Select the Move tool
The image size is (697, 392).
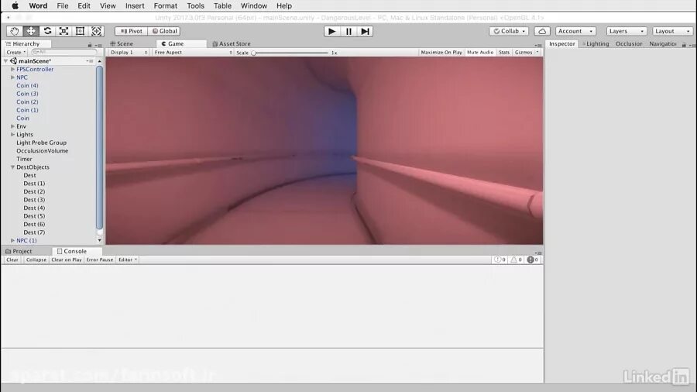pyautogui.click(x=31, y=31)
